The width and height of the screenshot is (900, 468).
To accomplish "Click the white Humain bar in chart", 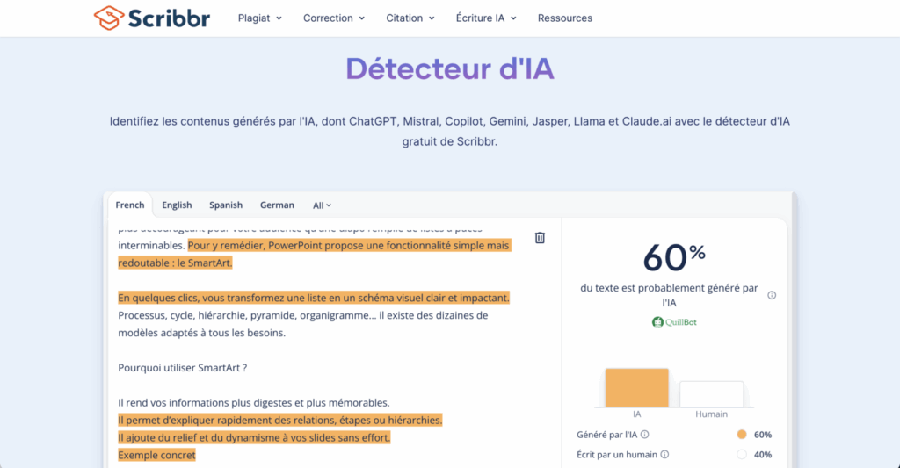I will (x=711, y=394).
